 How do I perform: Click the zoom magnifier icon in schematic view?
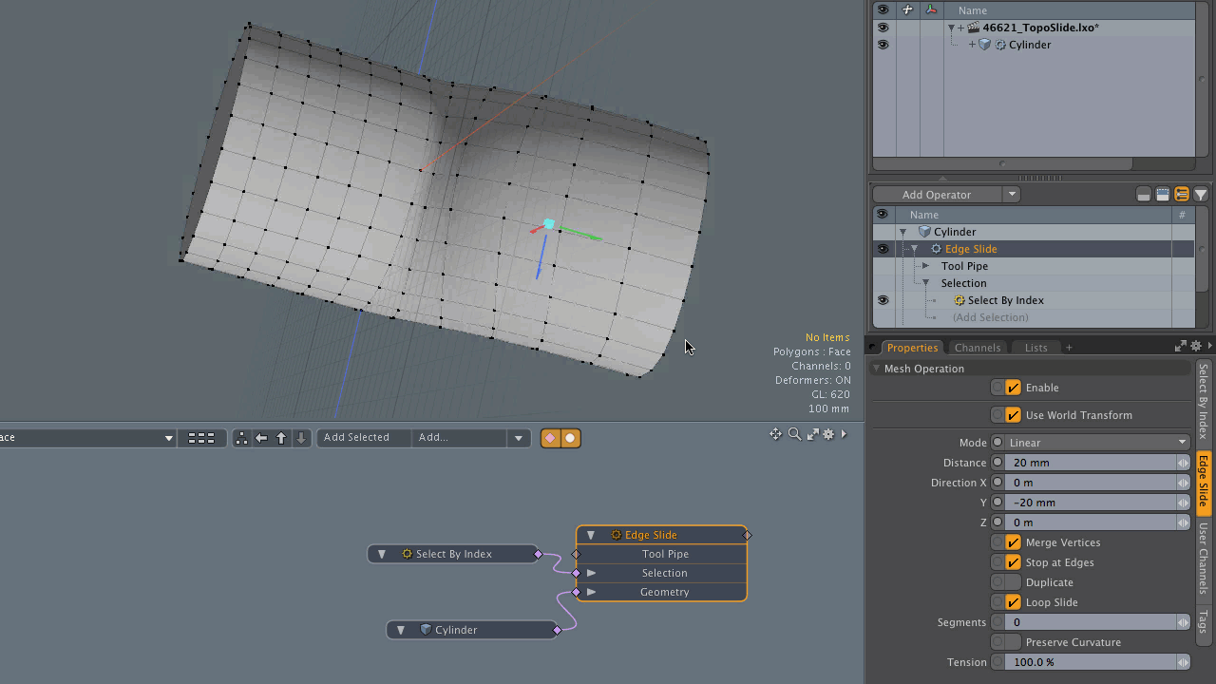pos(794,434)
